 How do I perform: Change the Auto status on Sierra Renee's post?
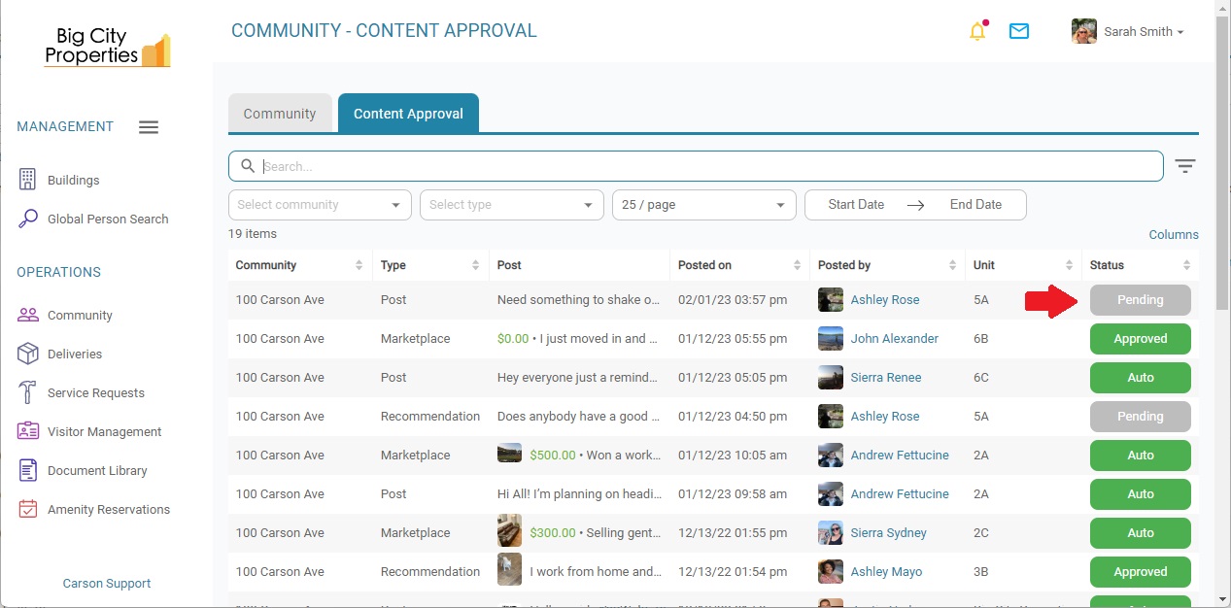point(1140,377)
